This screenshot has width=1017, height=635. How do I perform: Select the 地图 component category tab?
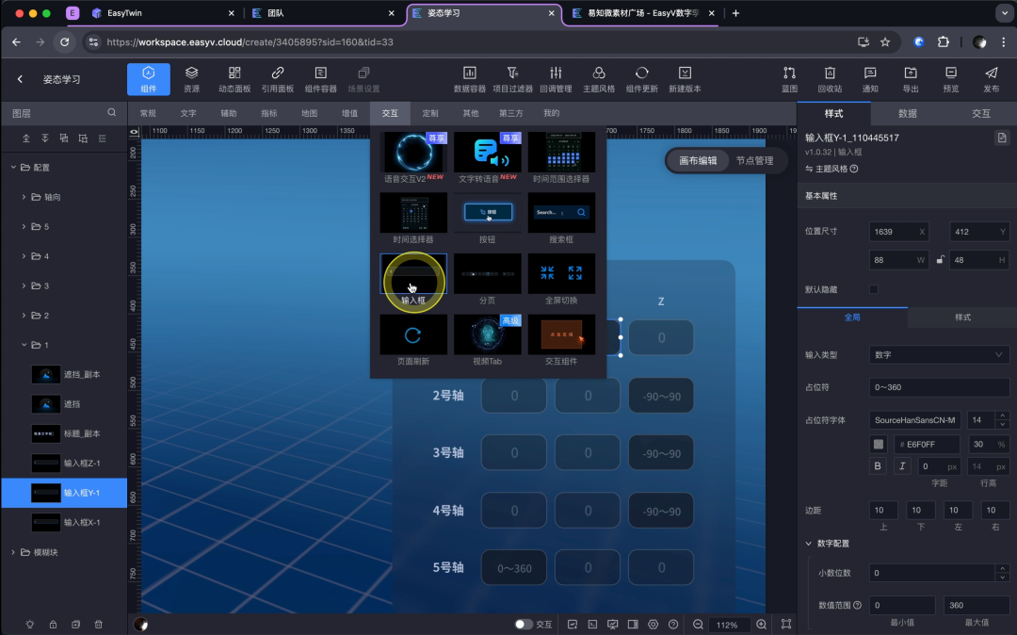310,113
